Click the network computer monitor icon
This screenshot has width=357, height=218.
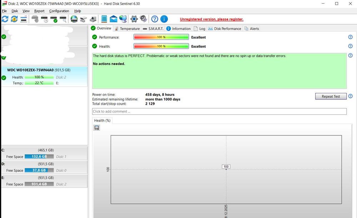point(123,19)
